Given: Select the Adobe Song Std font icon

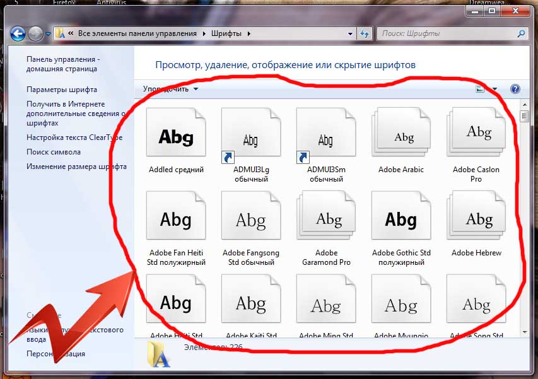Looking at the screenshot, I should pyautogui.click(x=476, y=299).
